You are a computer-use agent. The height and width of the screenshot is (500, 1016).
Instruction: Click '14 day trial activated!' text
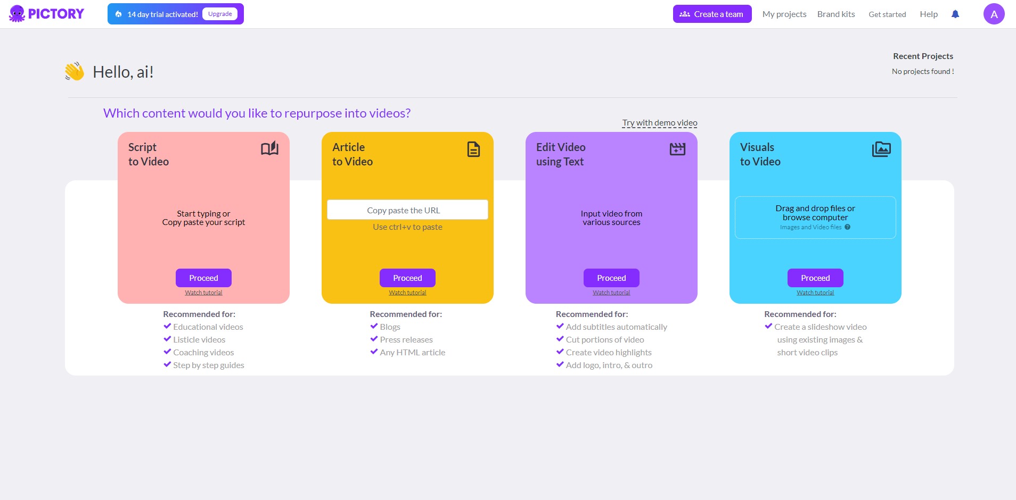point(162,14)
